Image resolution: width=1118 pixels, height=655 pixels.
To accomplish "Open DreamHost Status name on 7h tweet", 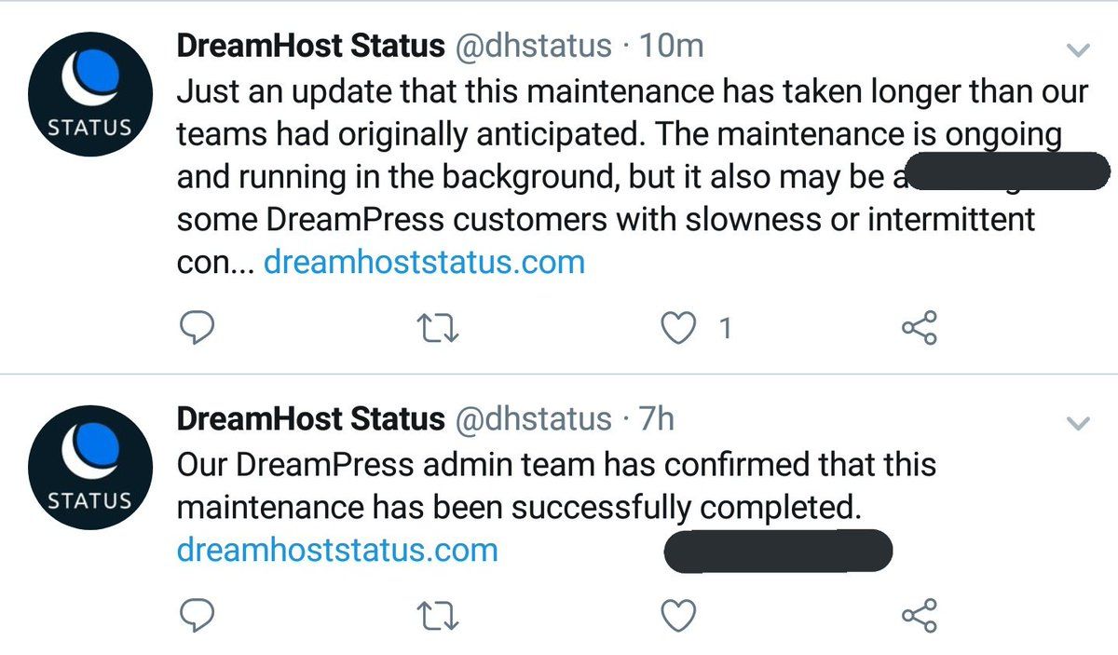I will (x=310, y=419).
